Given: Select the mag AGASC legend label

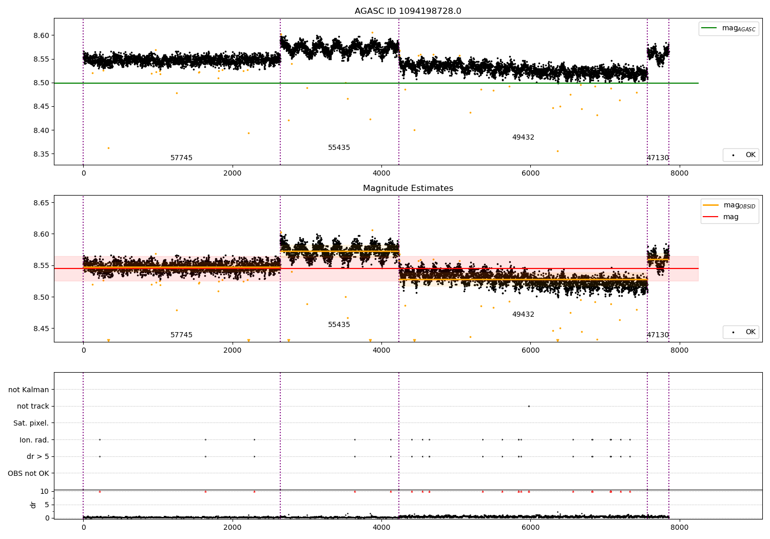Looking at the screenshot, I should pos(739,29).
